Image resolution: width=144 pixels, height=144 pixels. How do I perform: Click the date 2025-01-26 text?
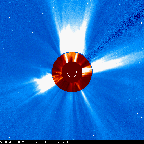17,142
